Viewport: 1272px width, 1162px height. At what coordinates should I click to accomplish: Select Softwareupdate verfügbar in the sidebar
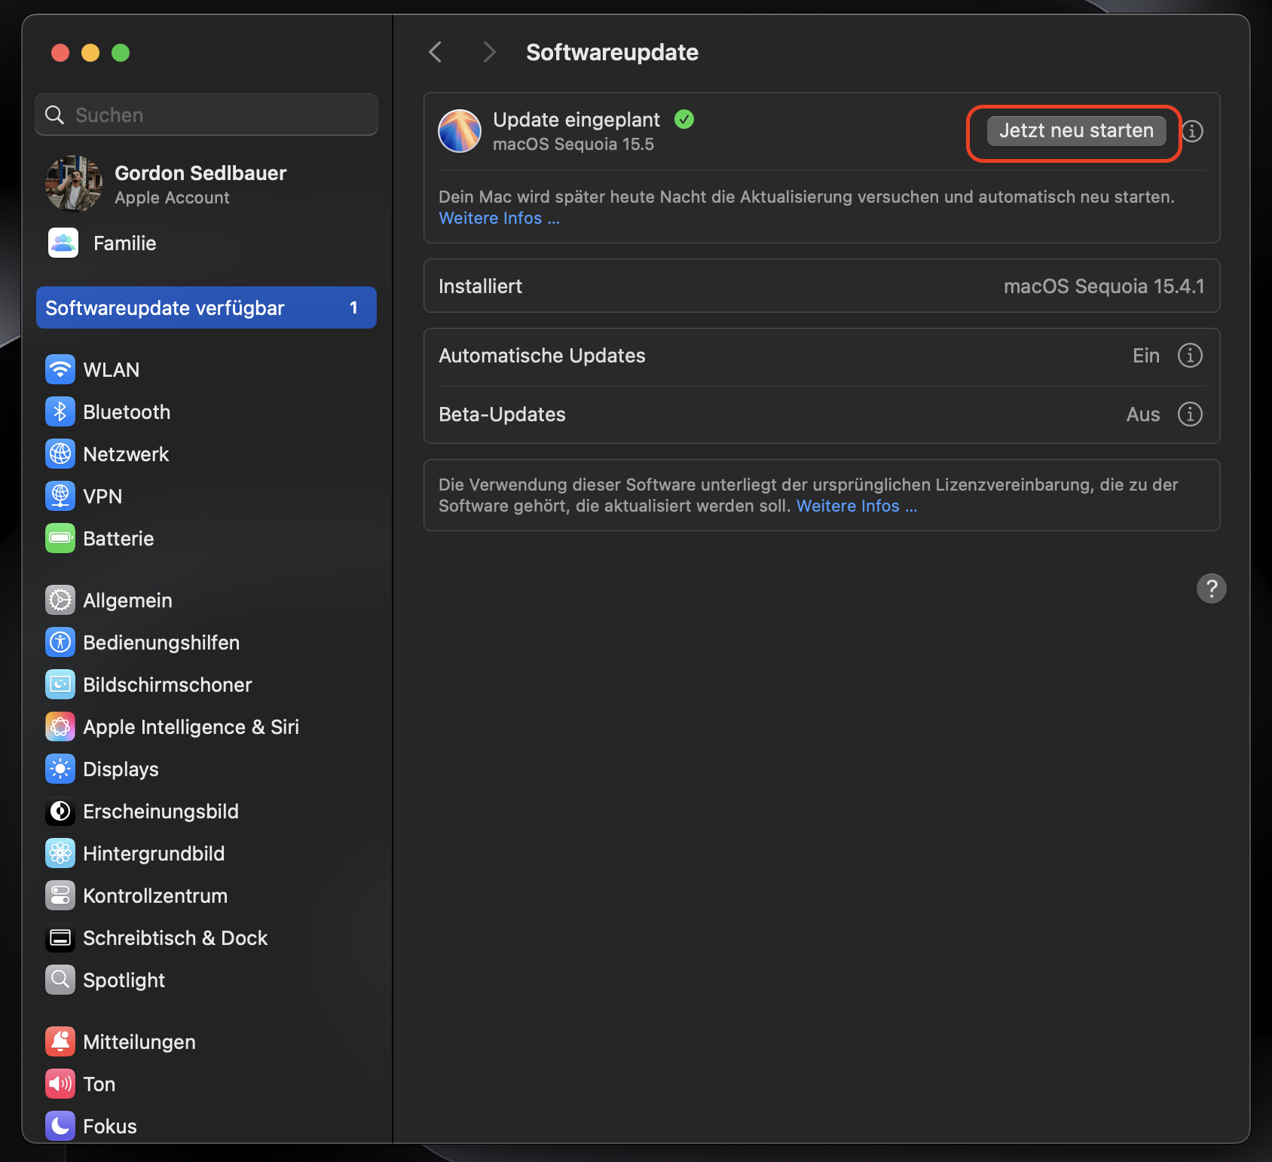pos(206,307)
